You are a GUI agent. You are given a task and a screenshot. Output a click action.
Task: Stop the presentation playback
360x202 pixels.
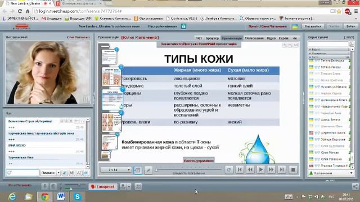pos(293,169)
